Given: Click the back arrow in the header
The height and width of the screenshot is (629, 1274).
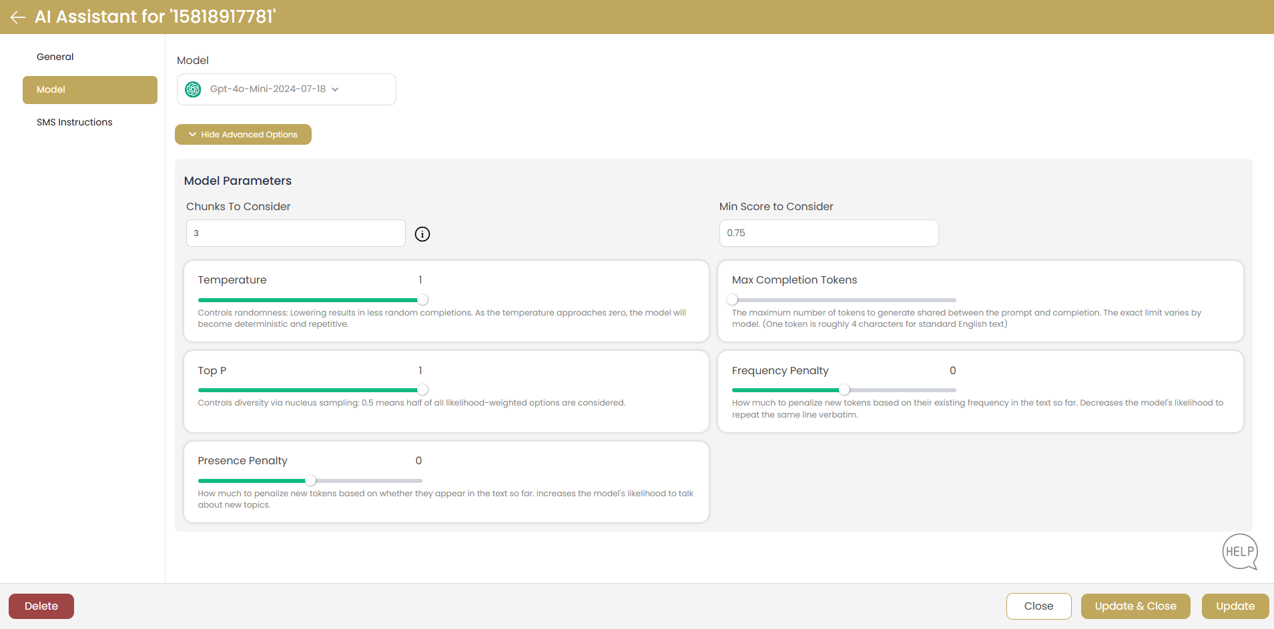Looking at the screenshot, I should point(17,17).
